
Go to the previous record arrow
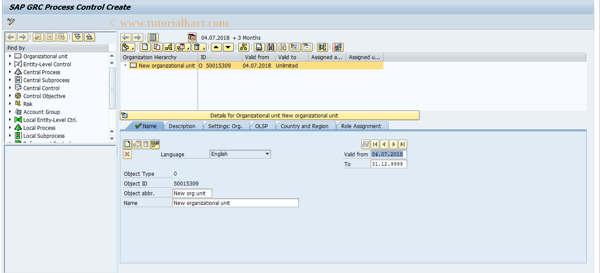click(x=384, y=144)
